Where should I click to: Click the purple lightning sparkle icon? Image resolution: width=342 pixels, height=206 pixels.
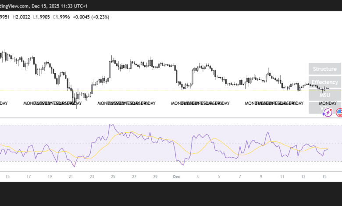tap(326, 113)
